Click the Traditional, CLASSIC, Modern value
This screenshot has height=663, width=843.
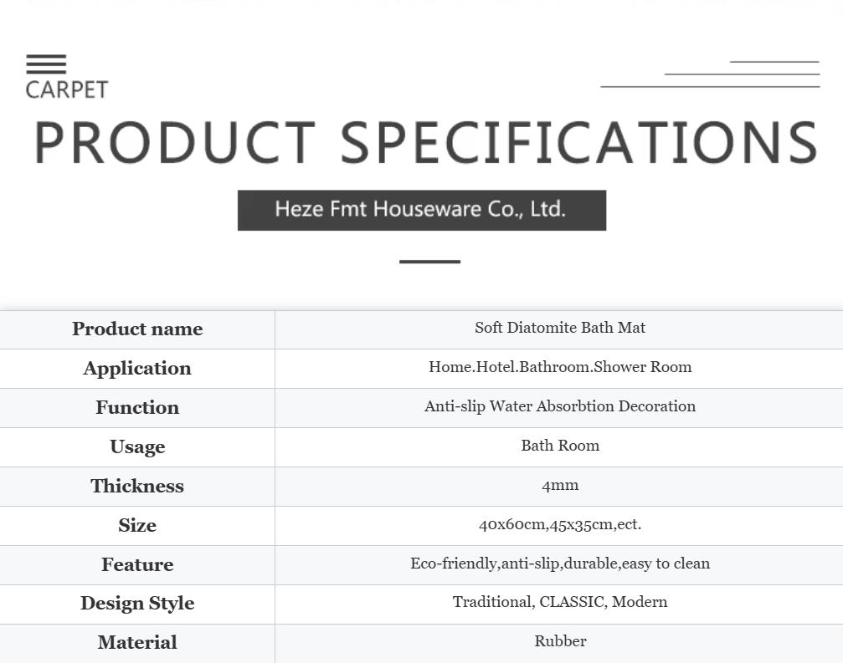(x=560, y=602)
